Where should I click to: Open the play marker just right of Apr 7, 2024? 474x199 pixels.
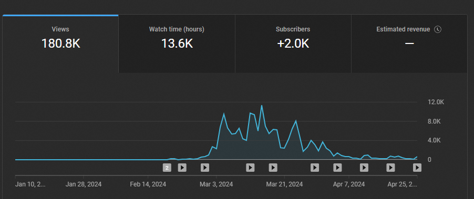coord(364,168)
